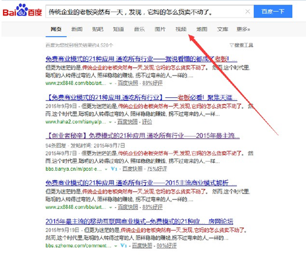Click the bbs.szhome.com/comment URL
Screen dimensions: 306x256
click(79, 245)
